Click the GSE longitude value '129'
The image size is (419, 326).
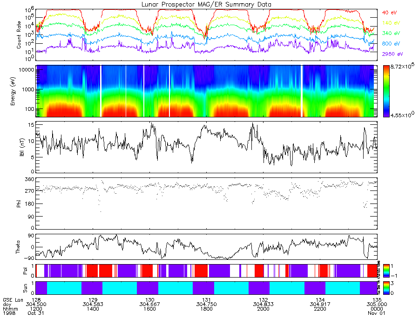pos(93,300)
